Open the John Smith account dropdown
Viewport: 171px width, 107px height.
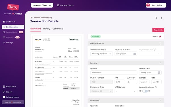point(156,5)
